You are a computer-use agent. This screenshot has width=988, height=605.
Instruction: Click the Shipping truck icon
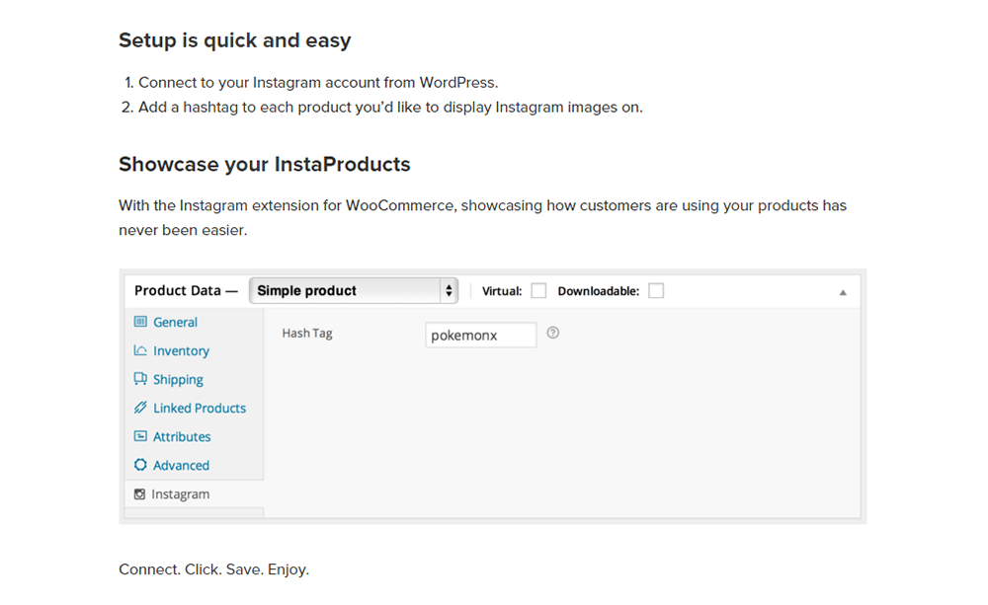(140, 379)
